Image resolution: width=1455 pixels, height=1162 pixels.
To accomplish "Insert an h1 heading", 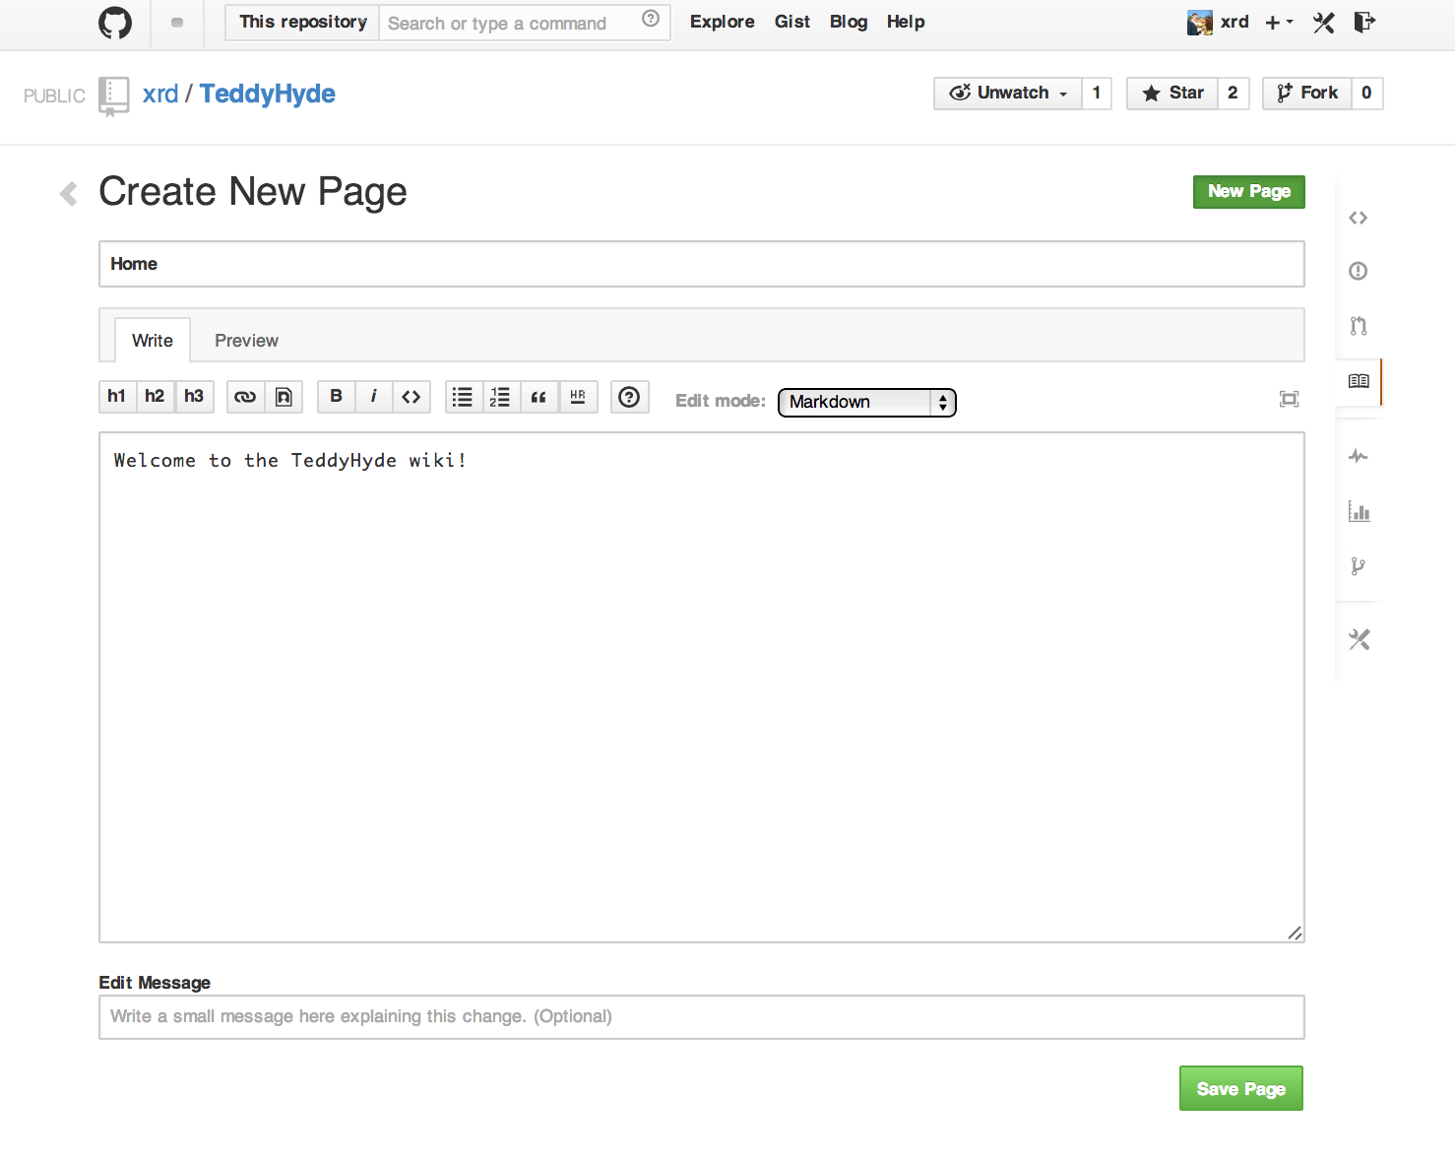I will pyautogui.click(x=117, y=396).
